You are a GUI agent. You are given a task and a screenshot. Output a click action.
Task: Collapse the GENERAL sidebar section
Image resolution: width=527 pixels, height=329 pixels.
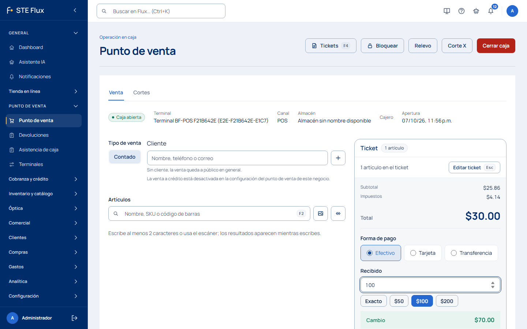tap(44, 33)
